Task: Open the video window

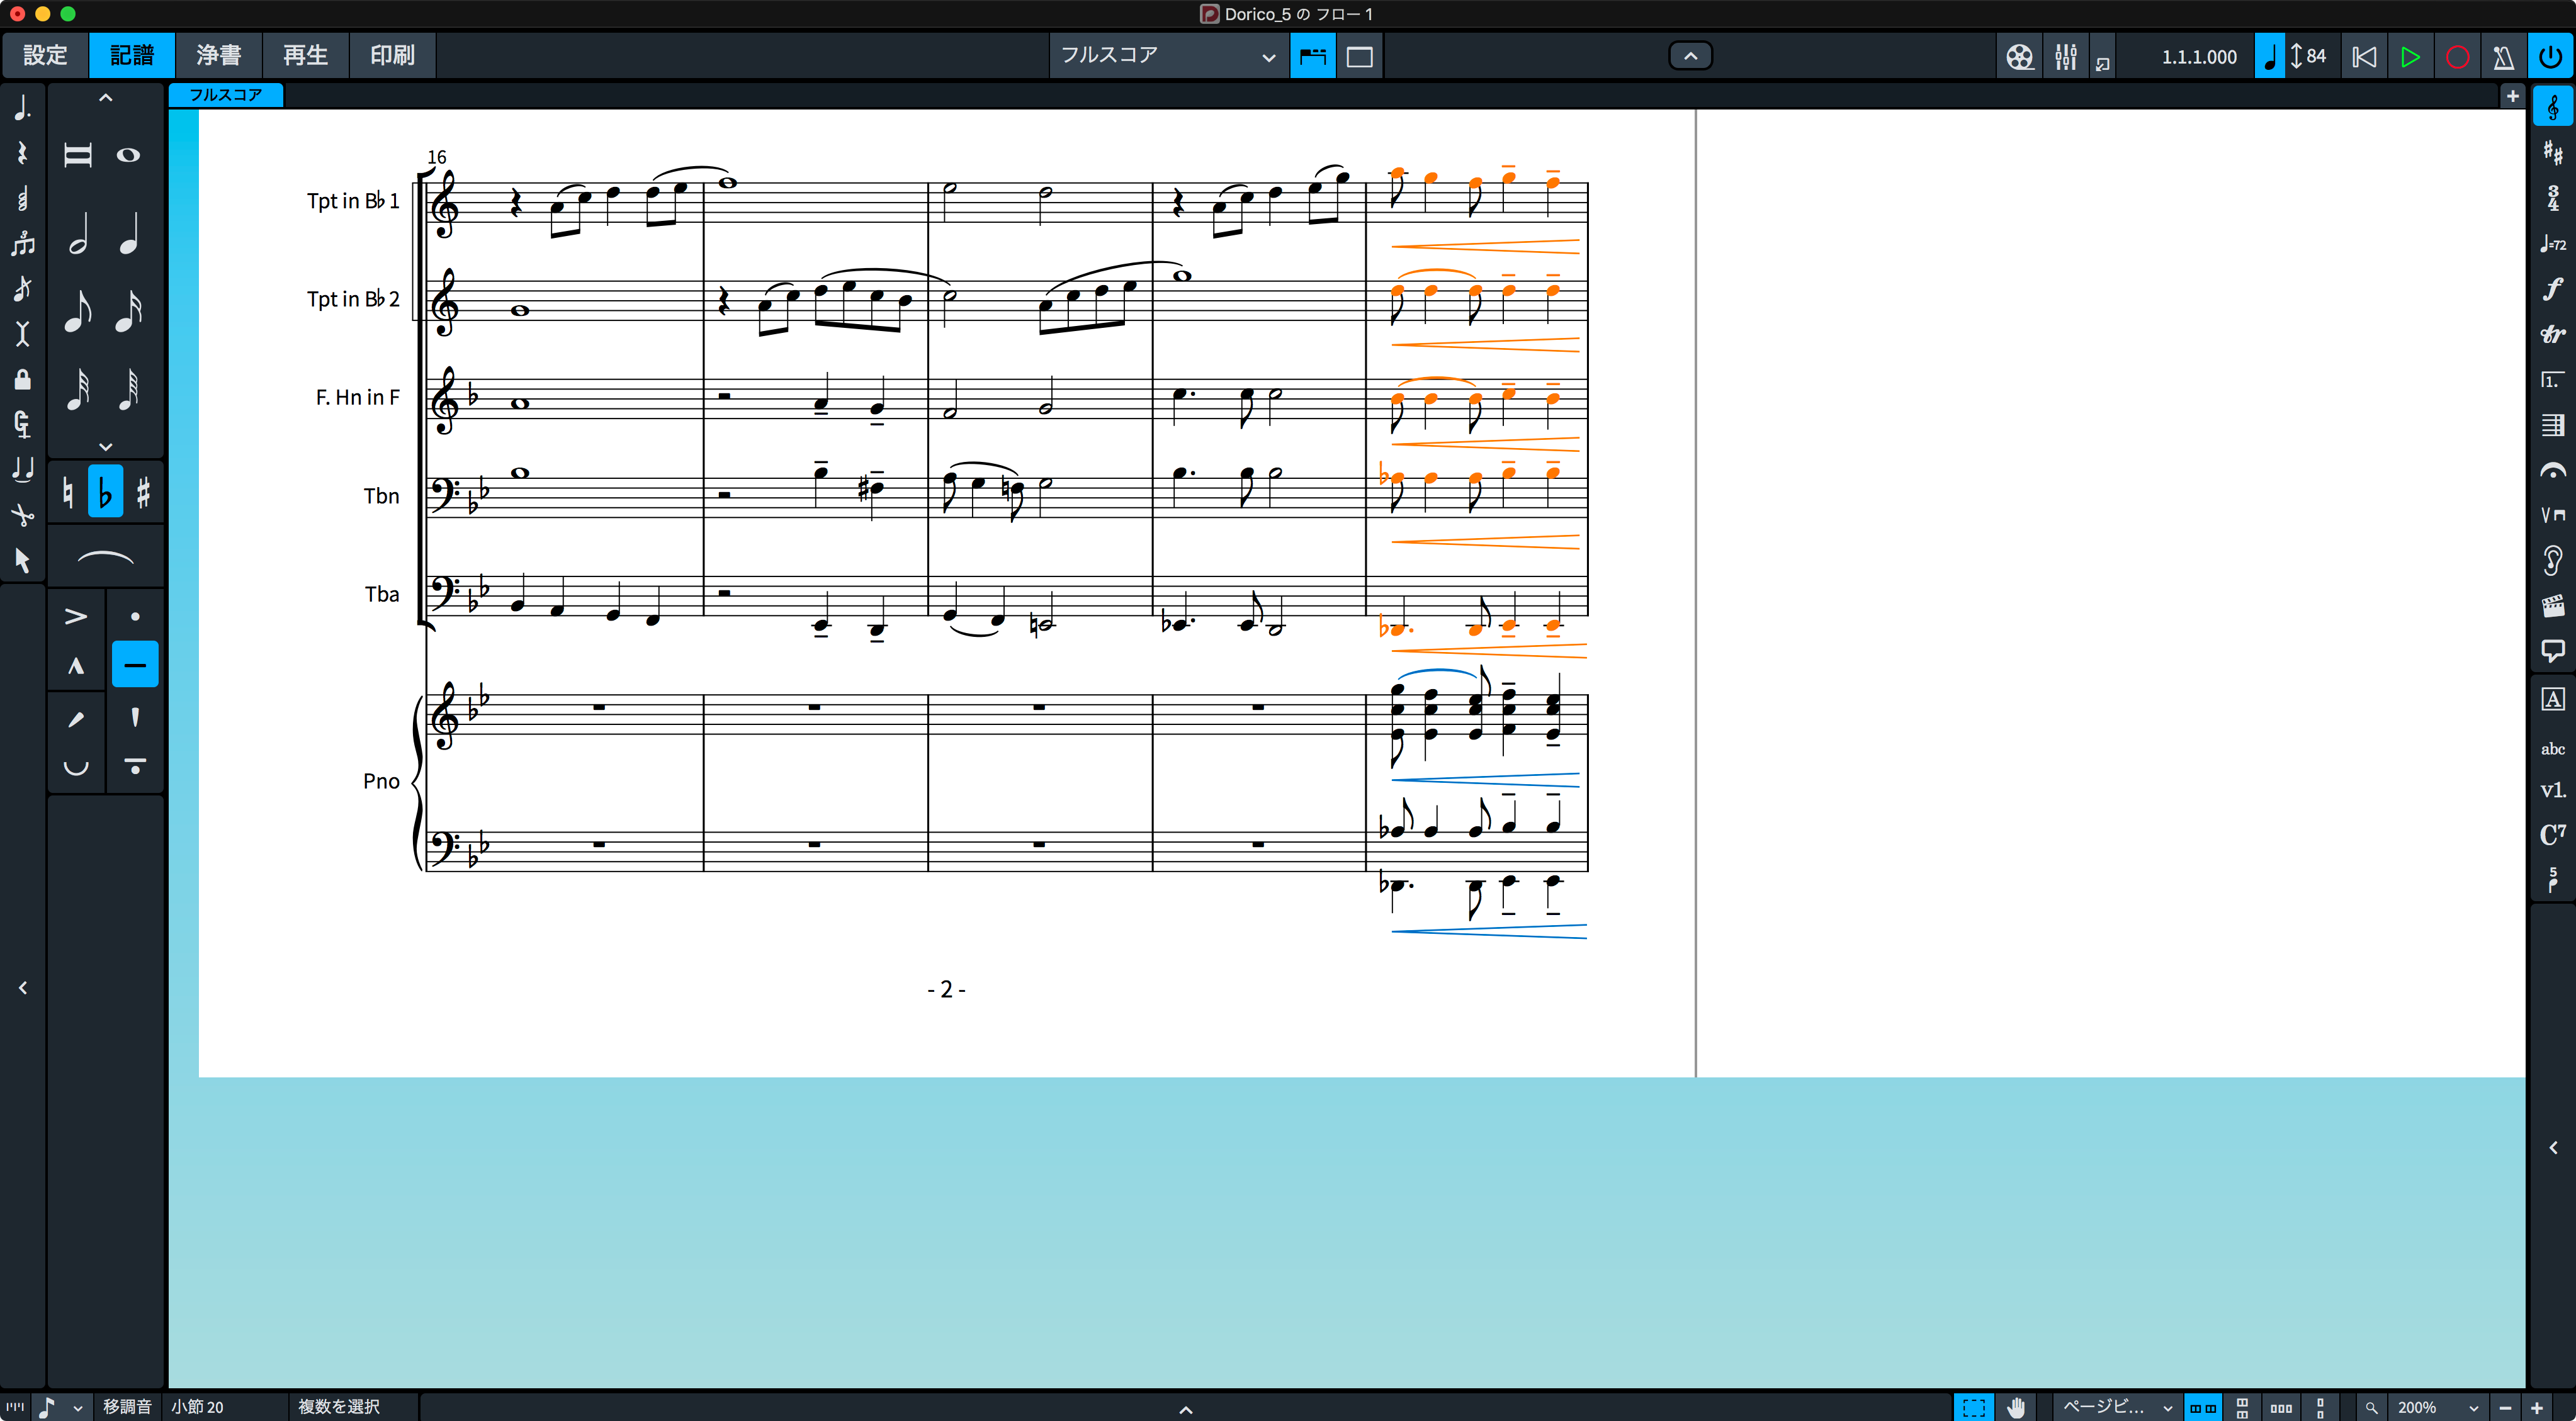Action: pos(2019,57)
